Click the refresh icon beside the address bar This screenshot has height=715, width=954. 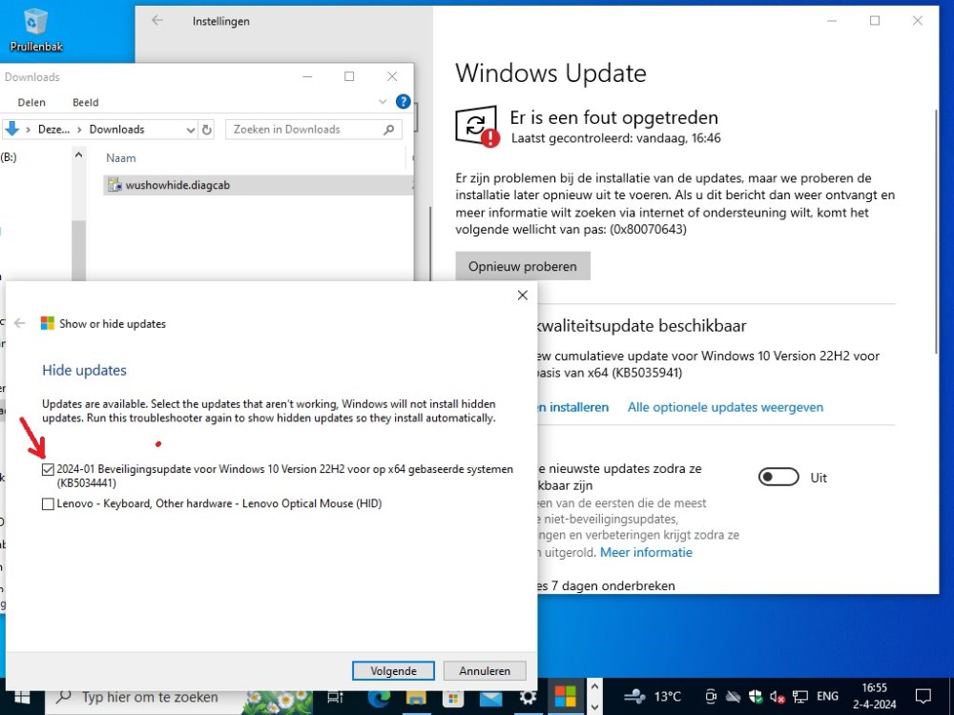click(207, 130)
